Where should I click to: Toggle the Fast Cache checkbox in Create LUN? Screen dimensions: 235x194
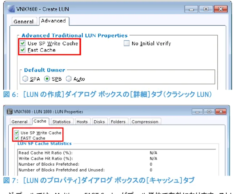pos(22,50)
